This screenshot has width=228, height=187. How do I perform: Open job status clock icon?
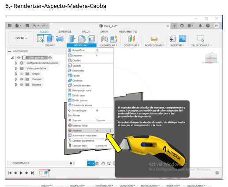point(189,26)
